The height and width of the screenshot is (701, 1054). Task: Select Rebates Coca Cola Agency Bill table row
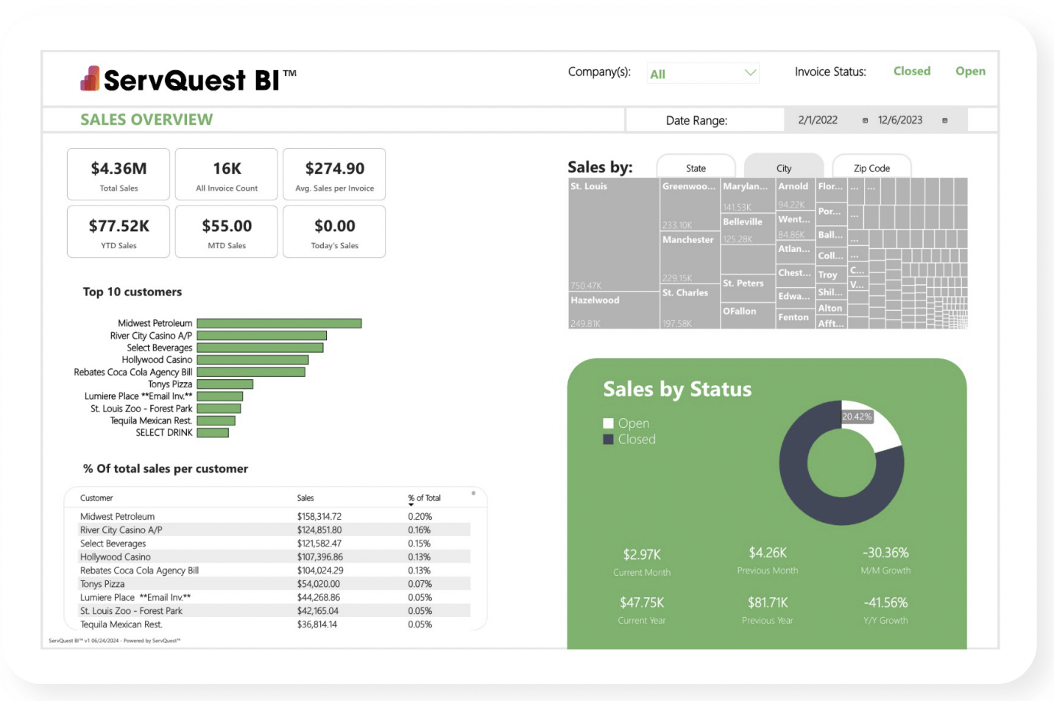(275, 570)
